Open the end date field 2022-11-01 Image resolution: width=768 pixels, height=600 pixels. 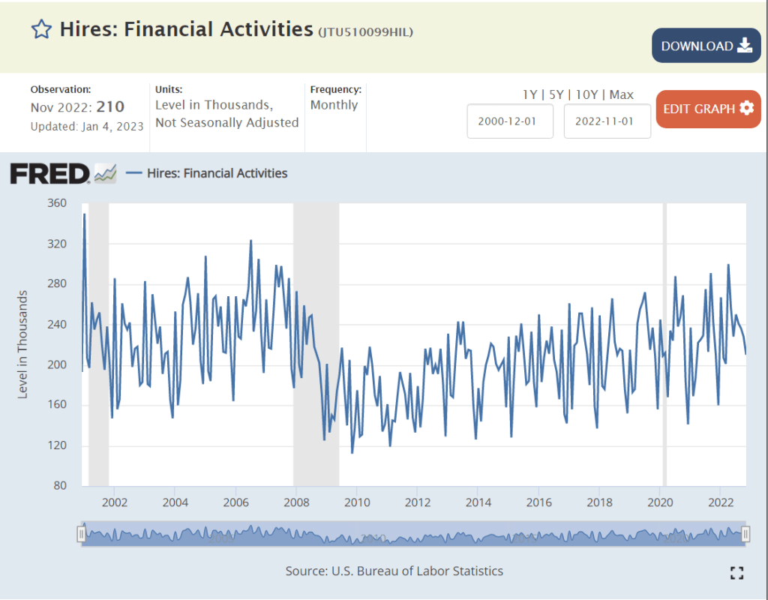[607, 121]
